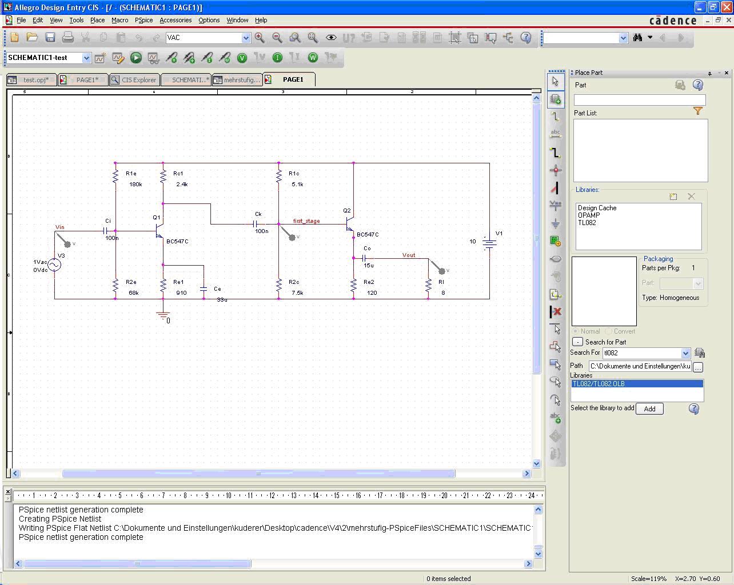The image size is (734, 585).
Task: Enable the green V bias voltage display
Action: click(x=242, y=58)
